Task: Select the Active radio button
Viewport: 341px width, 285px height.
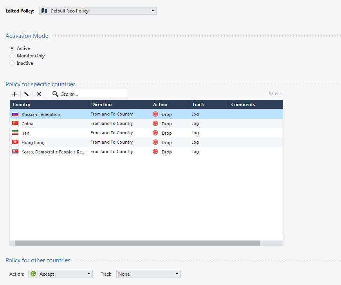Action: coord(12,48)
